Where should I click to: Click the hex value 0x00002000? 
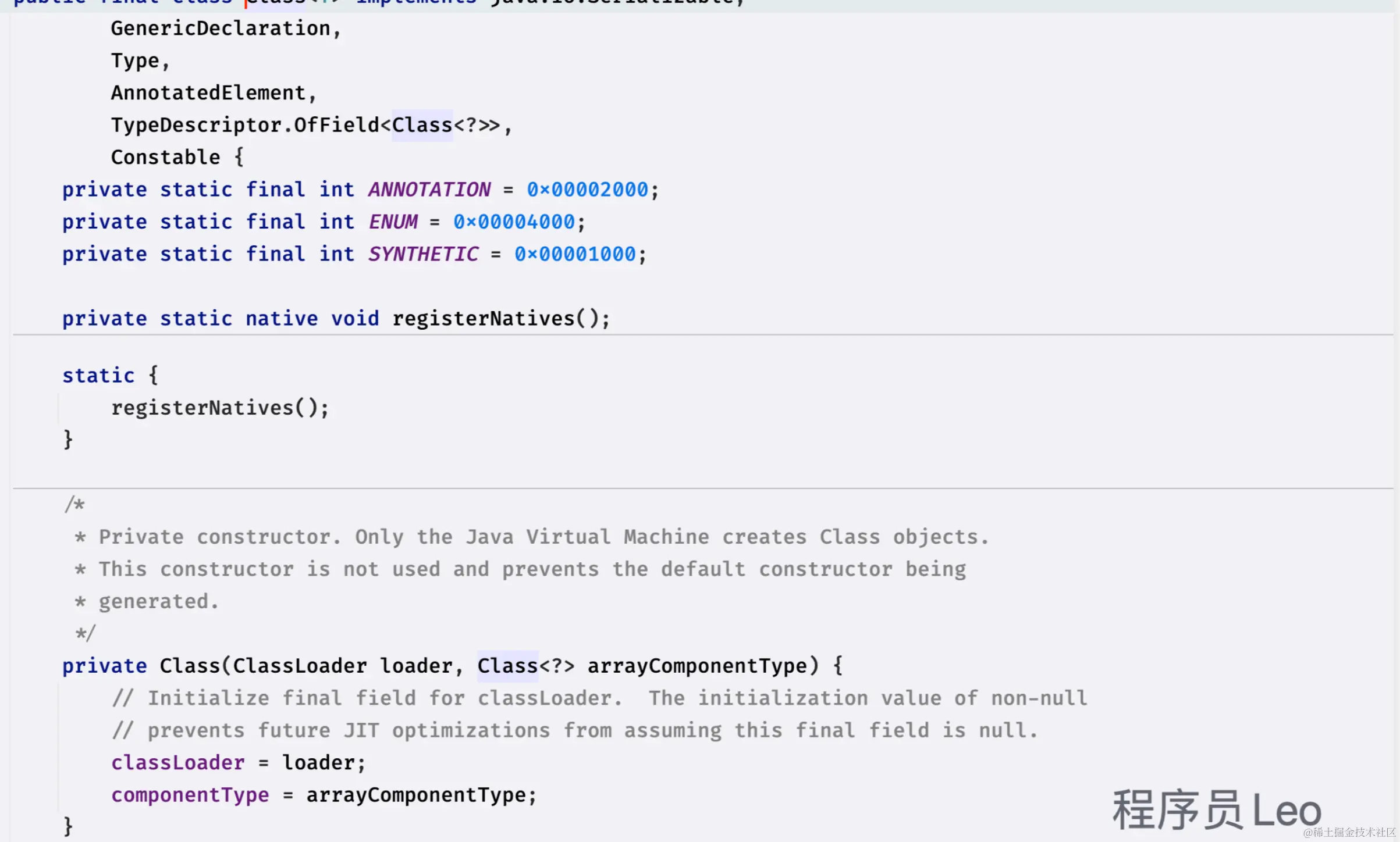point(587,190)
